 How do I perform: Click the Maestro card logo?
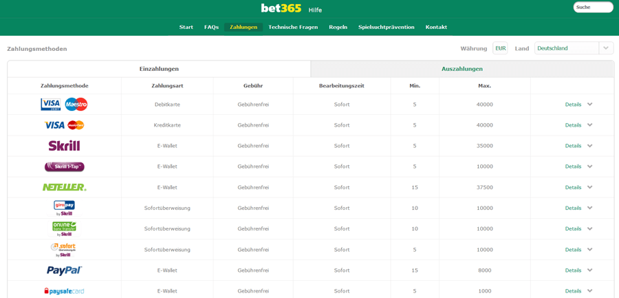(x=76, y=105)
